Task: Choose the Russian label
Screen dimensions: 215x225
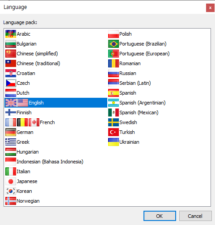Action: tap(128, 73)
